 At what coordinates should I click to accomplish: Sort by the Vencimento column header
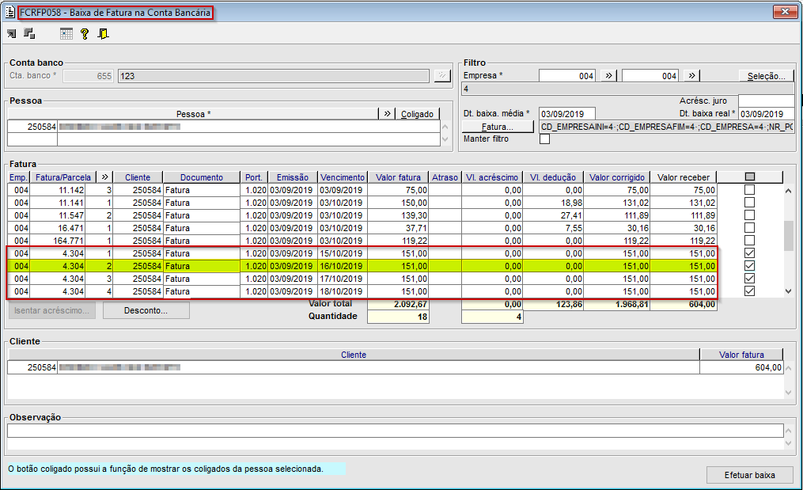(x=343, y=177)
